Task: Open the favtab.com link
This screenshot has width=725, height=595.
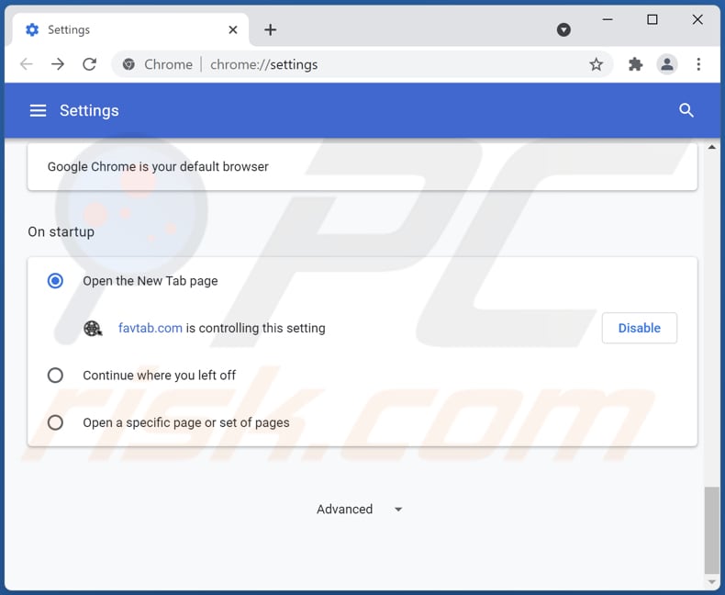Action: point(151,328)
